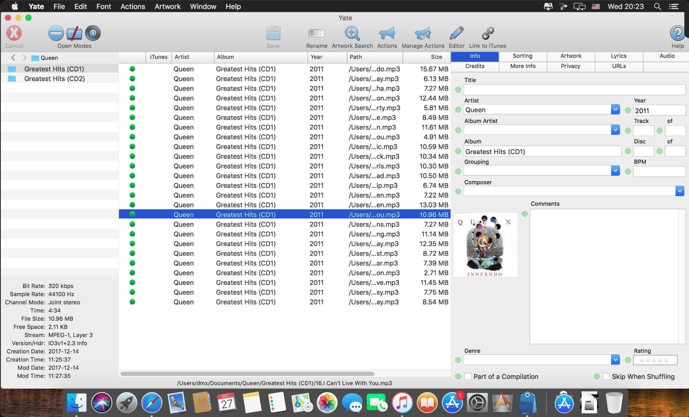Viewport: 689px width, 417px height.
Task: Toggle the green indicator beside Title field
Action: (458, 90)
